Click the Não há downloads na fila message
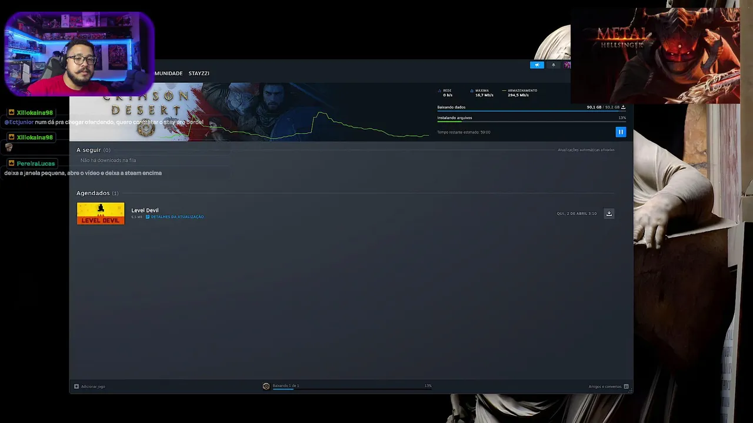753x423 pixels. pyautogui.click(x=108, y=160)
